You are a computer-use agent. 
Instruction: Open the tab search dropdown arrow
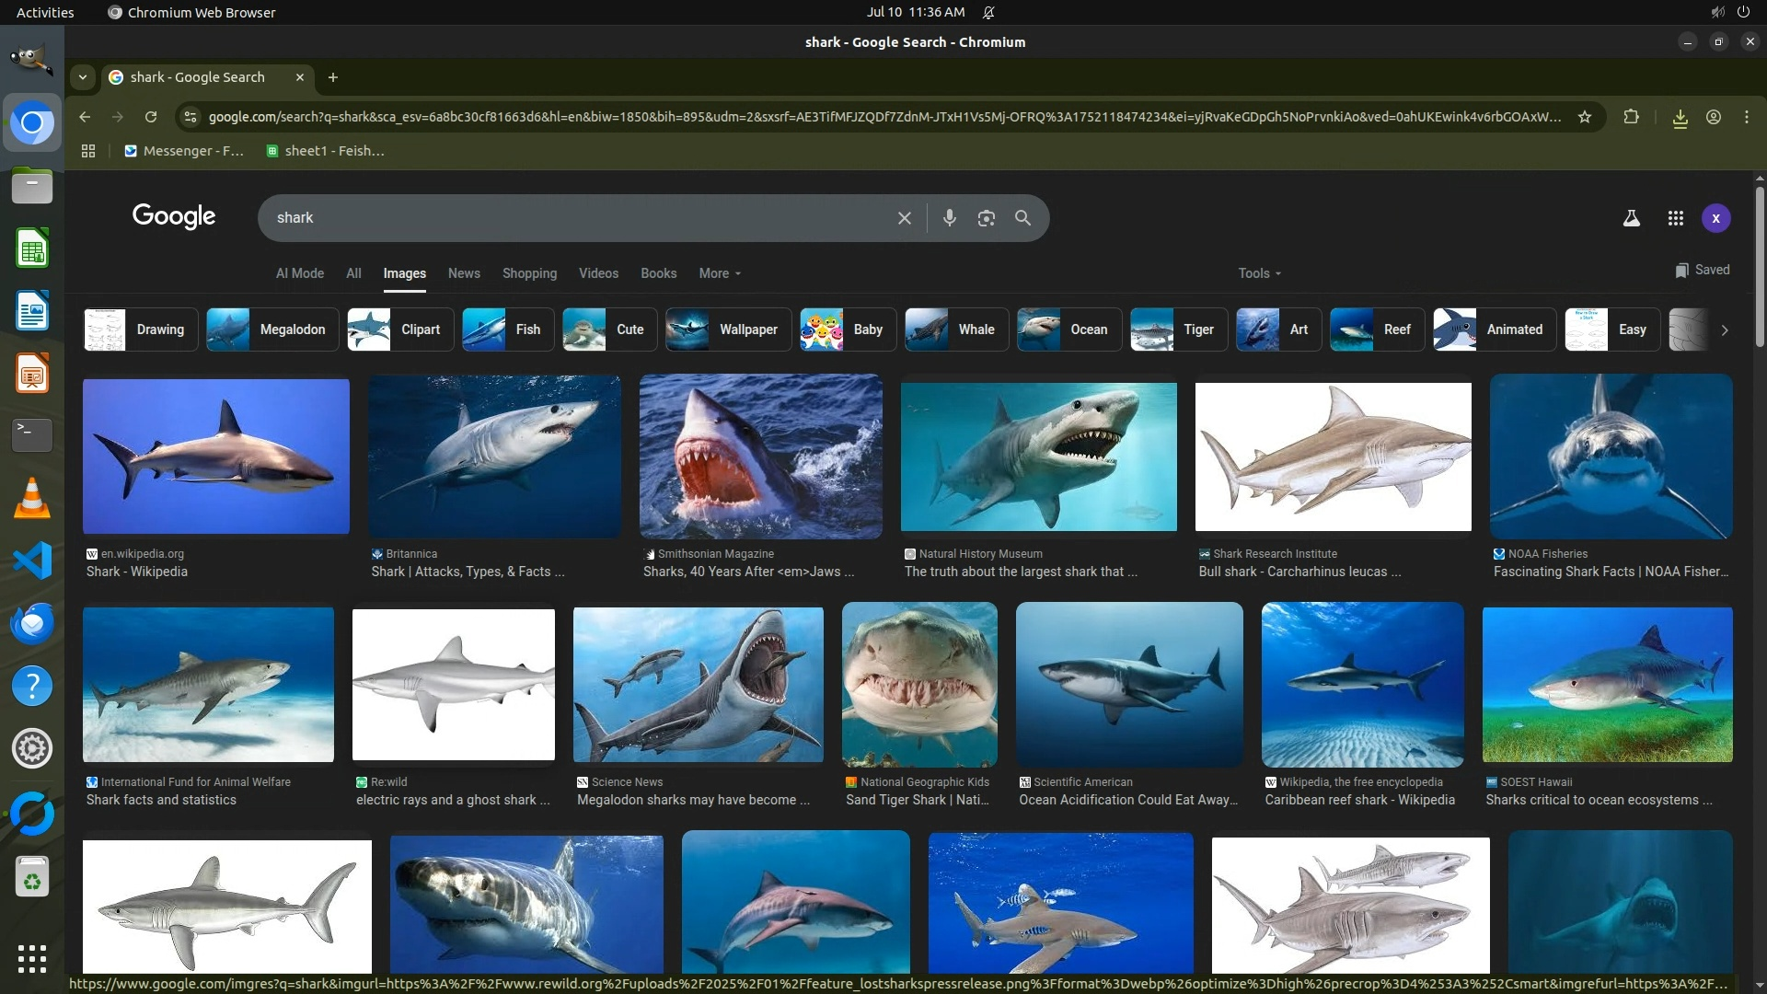click(x=83, y=77)
